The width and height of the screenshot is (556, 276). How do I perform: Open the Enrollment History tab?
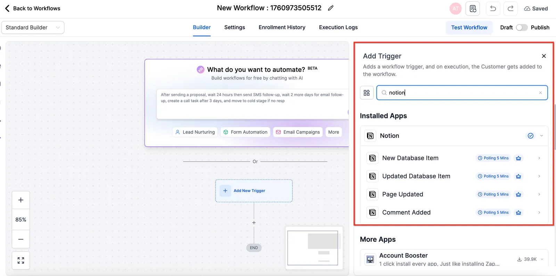tap(282, 27)
